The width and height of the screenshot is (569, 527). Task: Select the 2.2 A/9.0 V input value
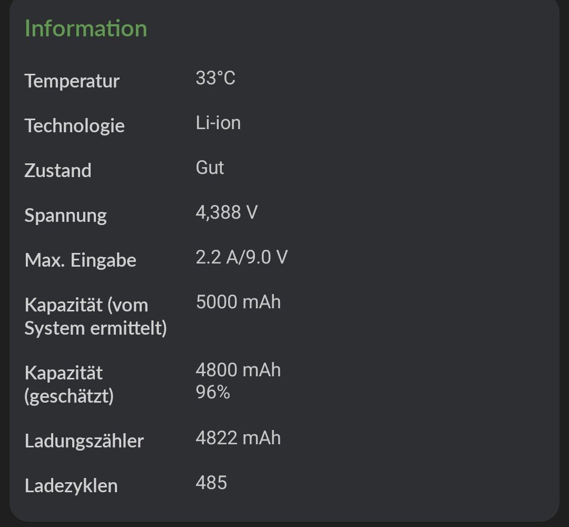click(242, 258)
